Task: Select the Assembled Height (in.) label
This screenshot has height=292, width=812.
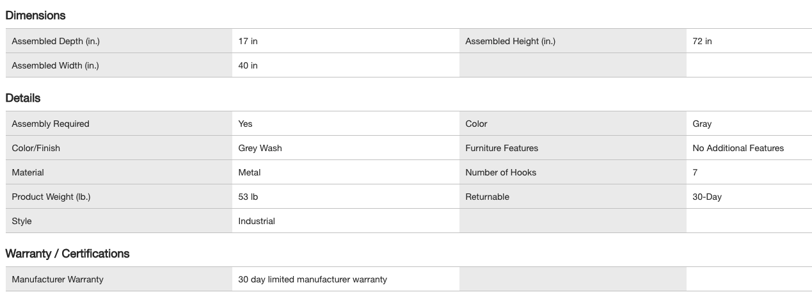Action: tap(510, 41)
